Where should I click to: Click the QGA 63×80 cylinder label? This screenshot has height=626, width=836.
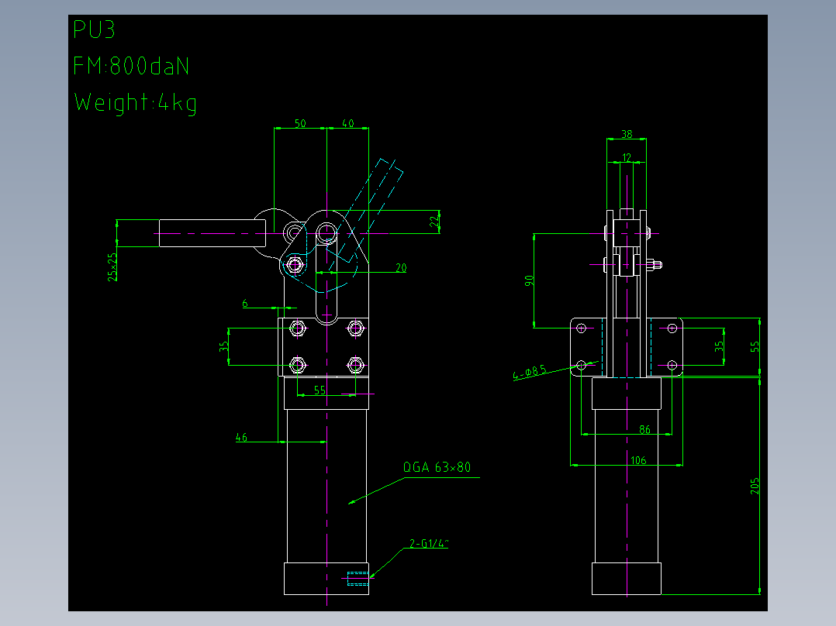437,467
